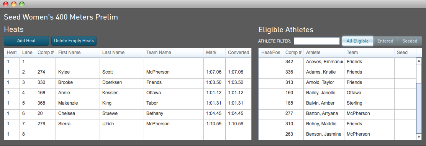This screenshot has height=146, width=426.
Task: Select Bailey, Janelle in eligible athletes
Action: click(337, 93)
